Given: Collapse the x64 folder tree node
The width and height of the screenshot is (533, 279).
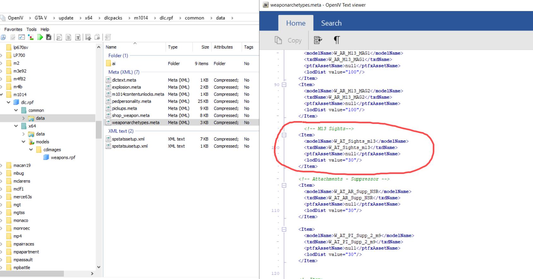Looking at the screenshot, I should 16,126.
